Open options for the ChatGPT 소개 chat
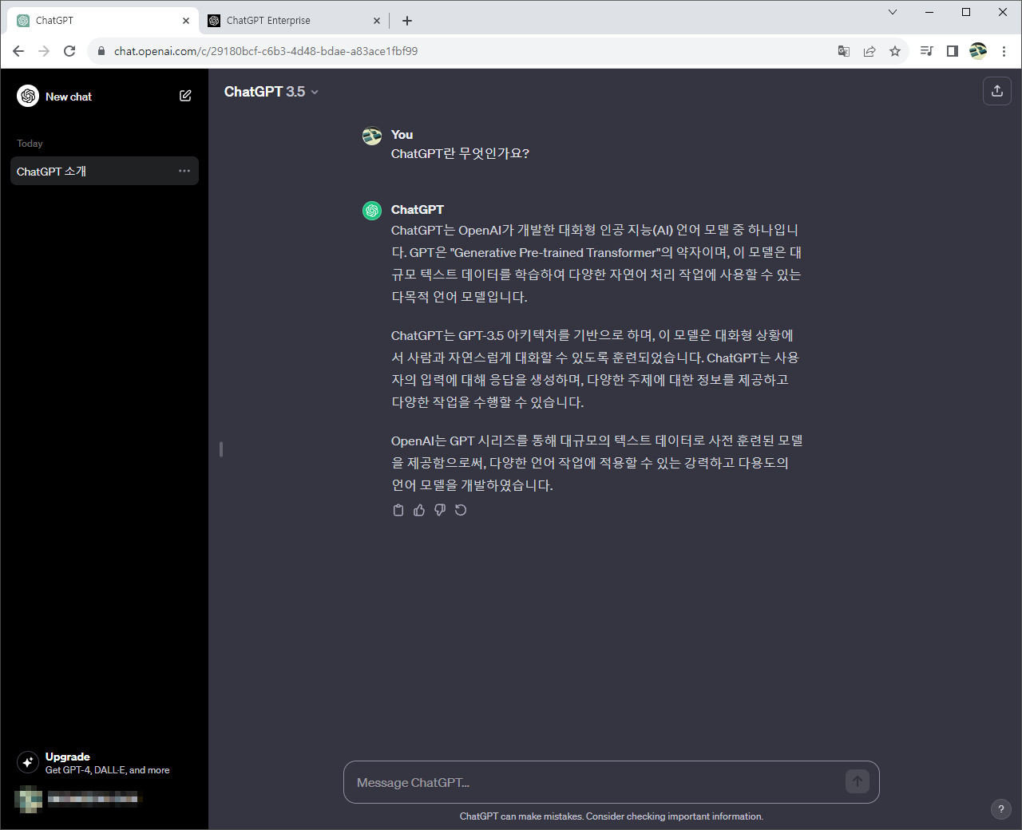 pyautogui.click(x=184, y=171)
